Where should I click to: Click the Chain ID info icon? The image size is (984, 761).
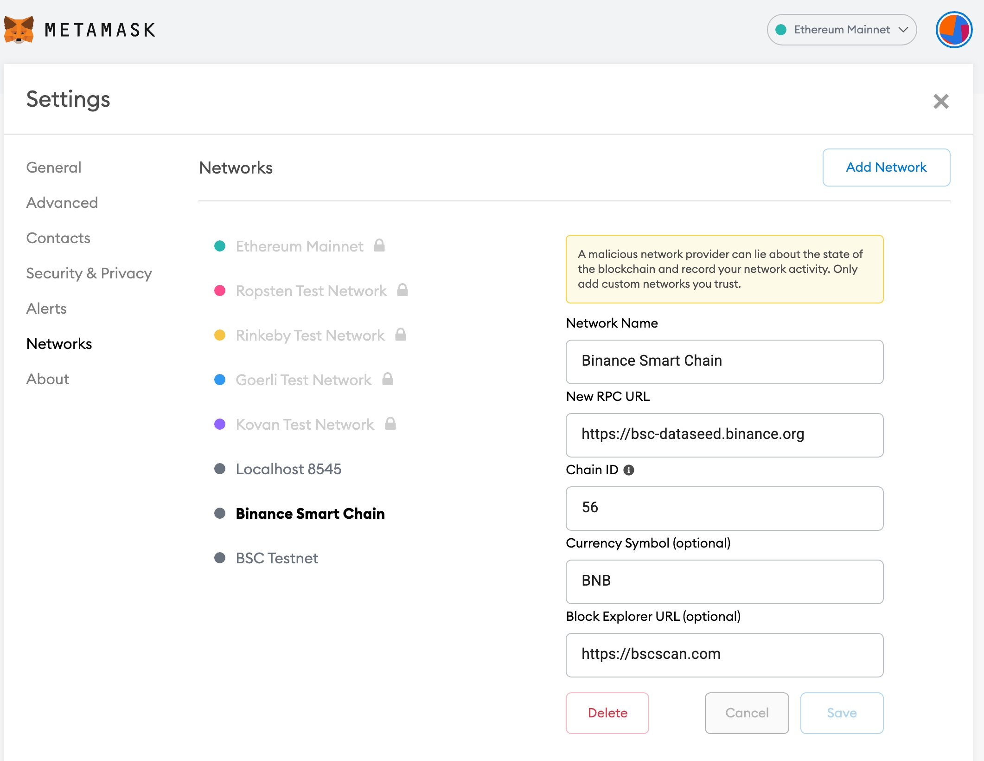629,470
